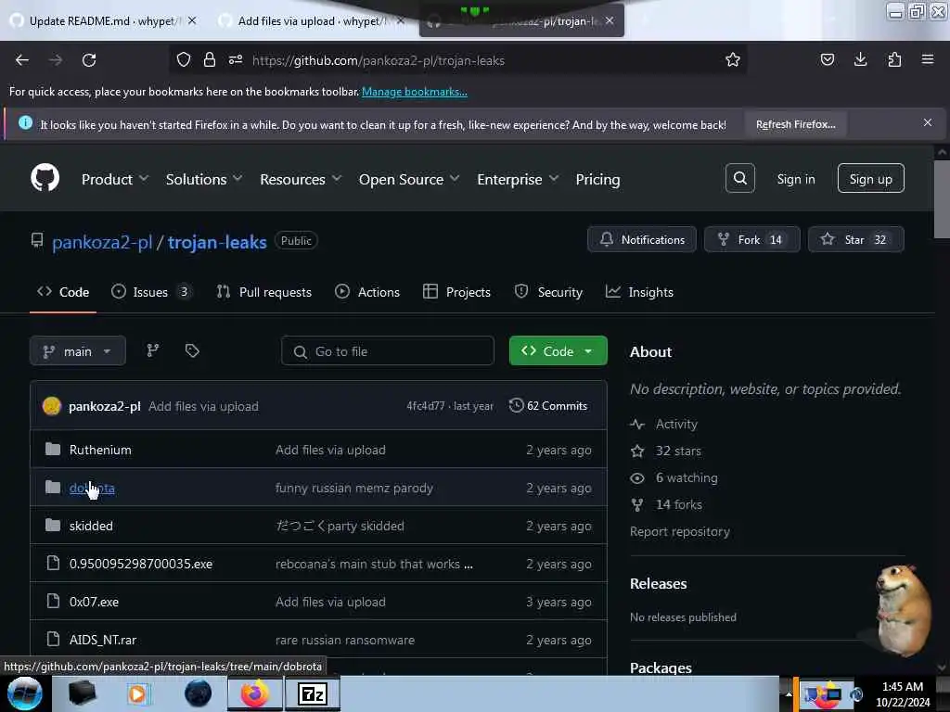Open the Ruthenium folder
Image resolution: width=950 pixels, height=712 pixels.
coord(100,450)
